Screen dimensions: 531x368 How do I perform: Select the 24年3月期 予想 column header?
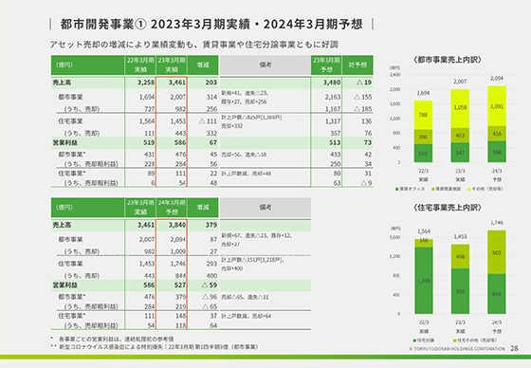tap(172, 207)
